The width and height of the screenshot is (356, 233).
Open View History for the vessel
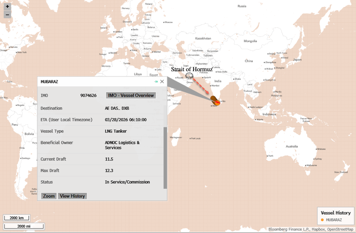tap(72, 196)
